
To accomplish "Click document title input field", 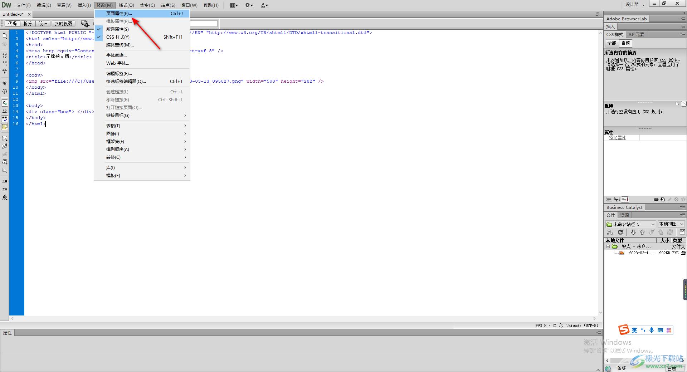I will click(x=203, y=24).
